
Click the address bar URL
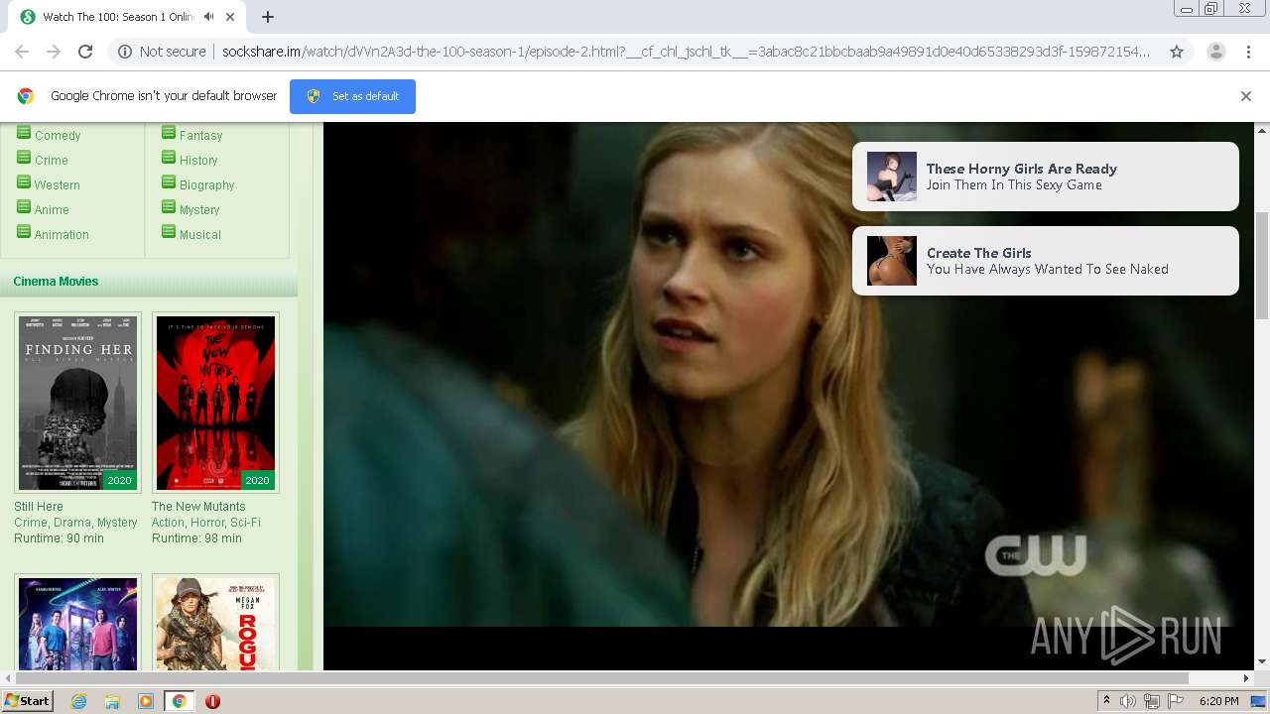(686, 52)
